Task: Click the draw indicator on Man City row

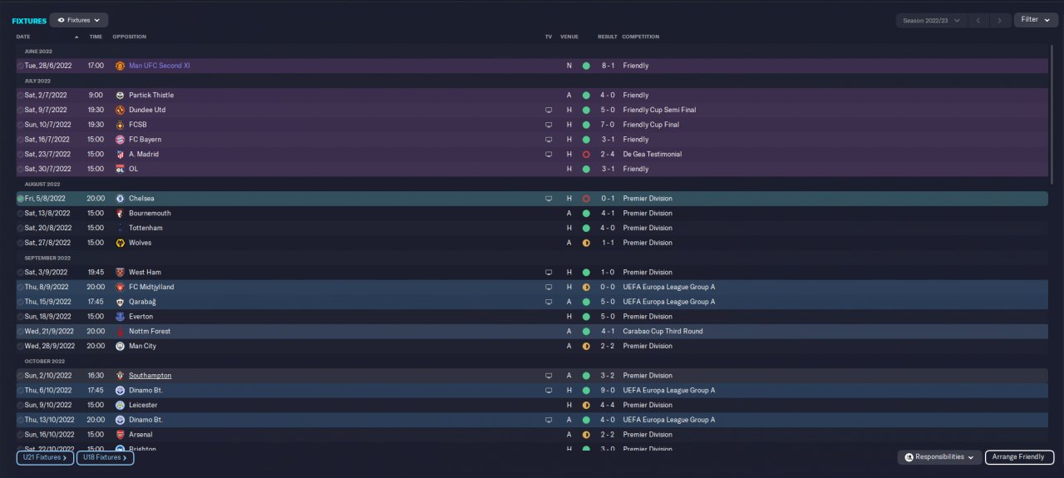Action: [x=586, y=347]
